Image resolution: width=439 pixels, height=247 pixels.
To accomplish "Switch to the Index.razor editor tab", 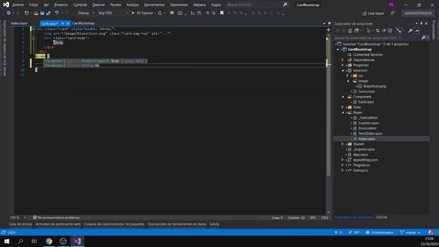I will coord(19,23).
